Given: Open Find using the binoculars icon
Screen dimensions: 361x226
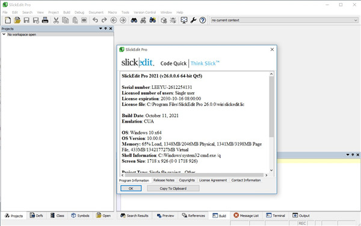Looking at the screenshot, I should (134, 20).
